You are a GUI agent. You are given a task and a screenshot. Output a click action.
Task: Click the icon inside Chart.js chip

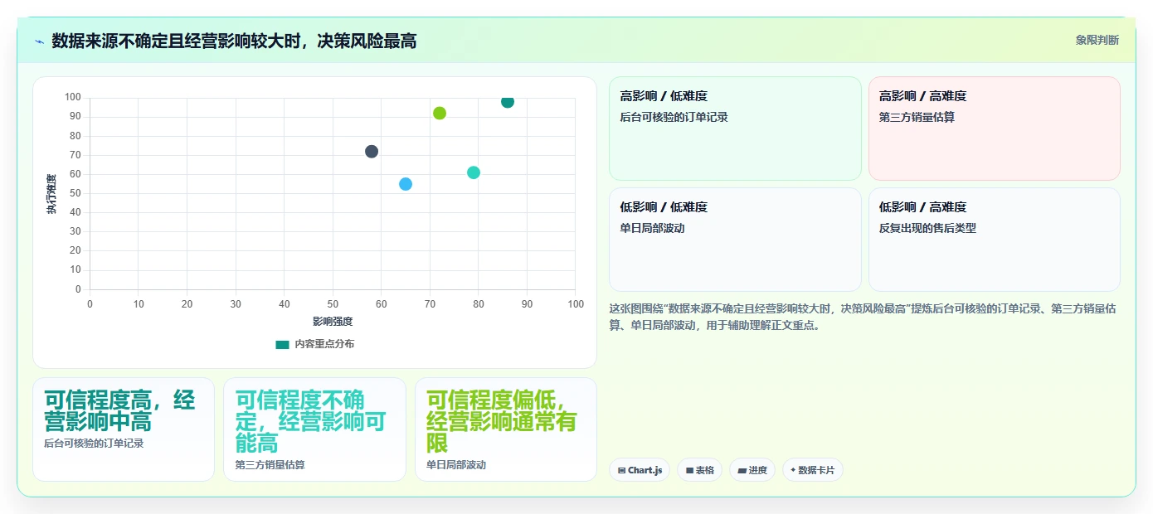coord(621,471)
